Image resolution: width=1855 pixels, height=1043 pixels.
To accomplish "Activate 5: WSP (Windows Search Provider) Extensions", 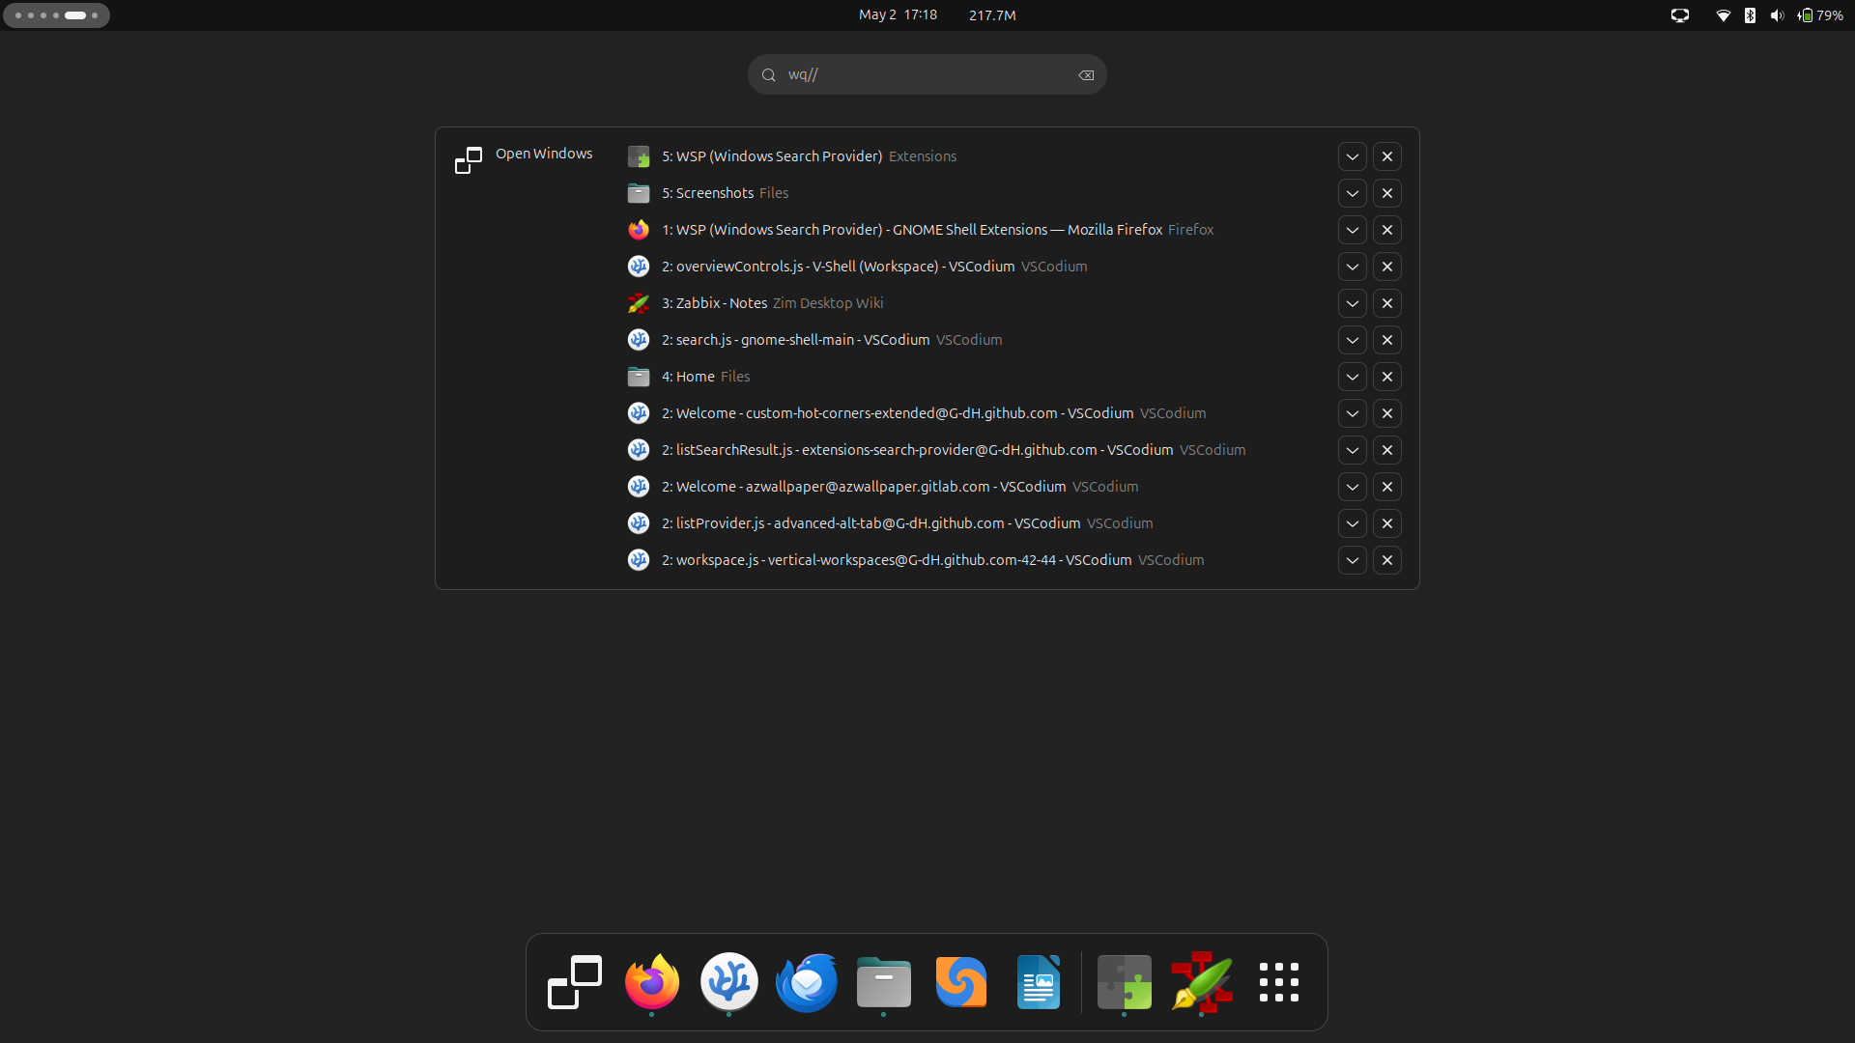I will pos(809,156).
